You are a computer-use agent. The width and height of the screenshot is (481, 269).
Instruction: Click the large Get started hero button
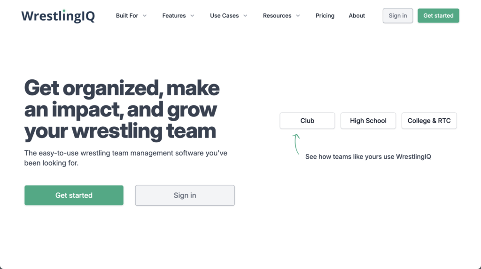[x=74, y=195]
